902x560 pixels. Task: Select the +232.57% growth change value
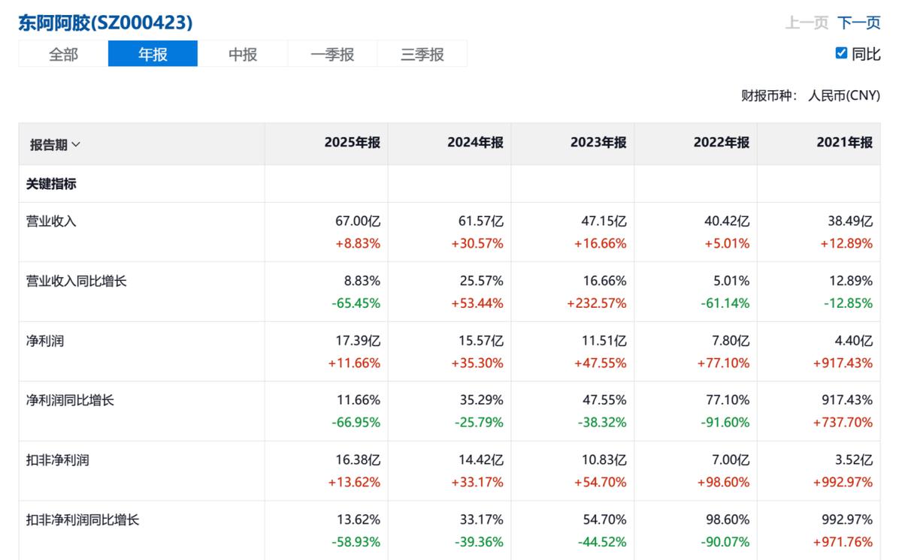pos(597,303)
